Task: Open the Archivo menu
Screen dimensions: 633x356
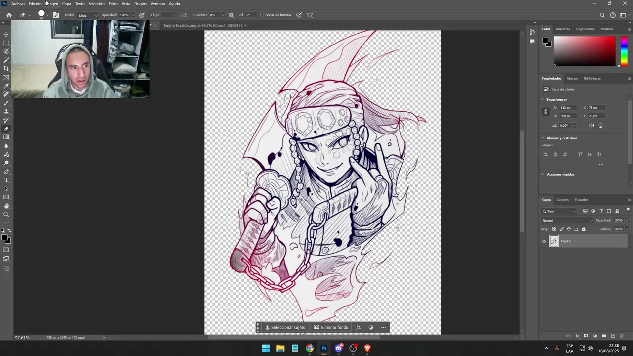Action: point(18,4)
